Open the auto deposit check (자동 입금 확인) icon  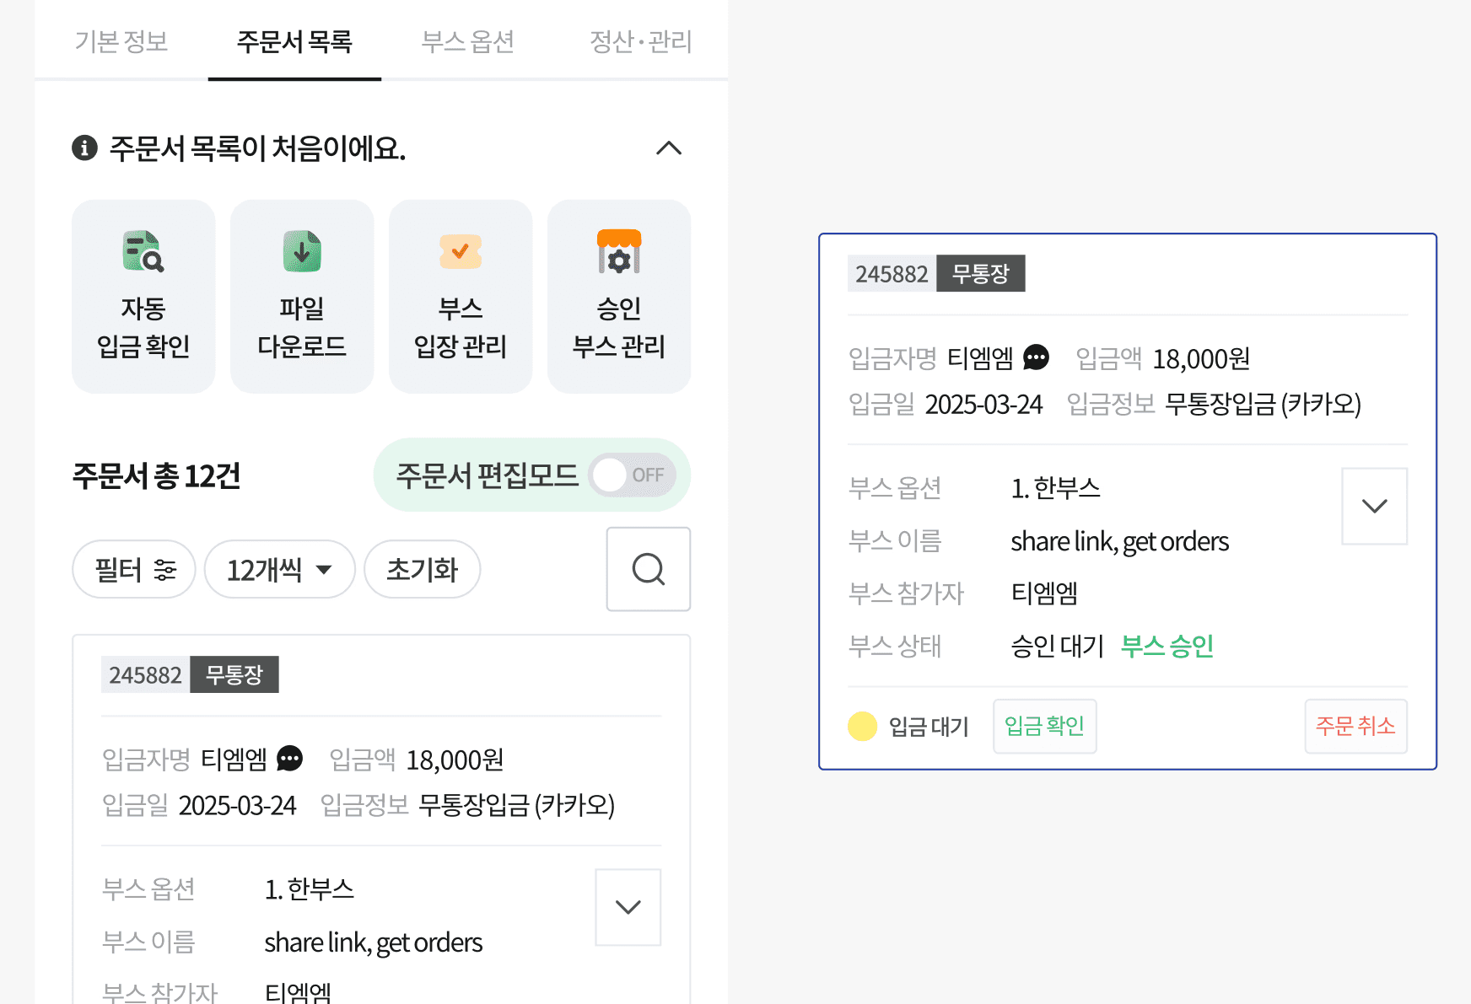click(x=143, y=252)
